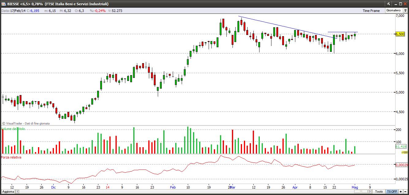
Task: Click the O: 6,3 open value
Action: (x=80, y=11)
